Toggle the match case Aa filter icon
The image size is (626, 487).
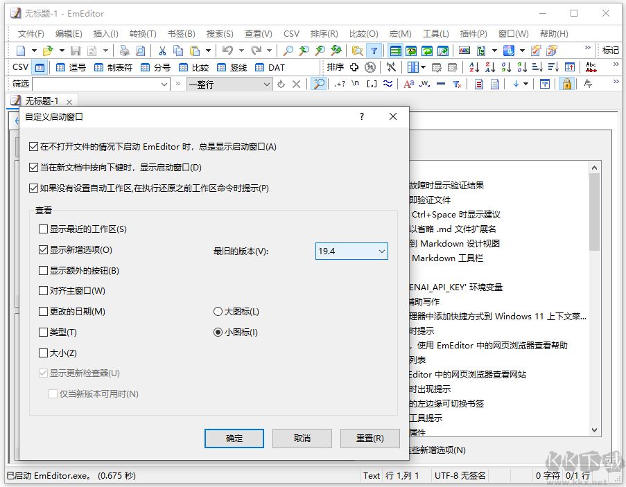(x=409, y=84)
